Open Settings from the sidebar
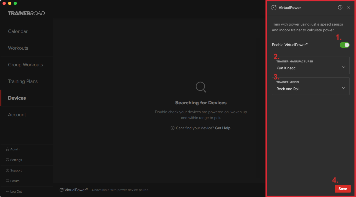 point(16,160)
